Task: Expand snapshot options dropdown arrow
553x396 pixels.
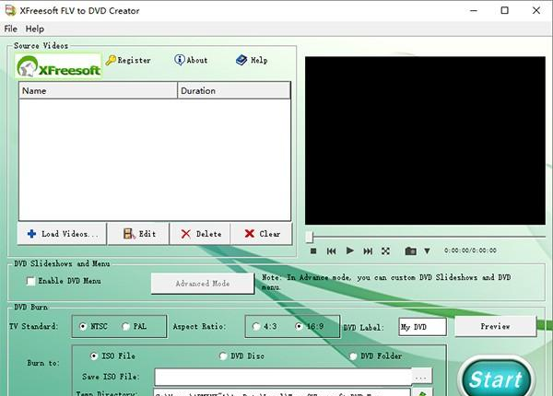Action: 427,250
